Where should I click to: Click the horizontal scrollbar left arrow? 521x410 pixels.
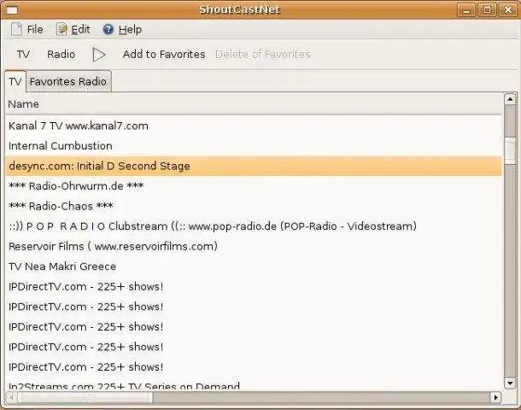click(12, 397)
